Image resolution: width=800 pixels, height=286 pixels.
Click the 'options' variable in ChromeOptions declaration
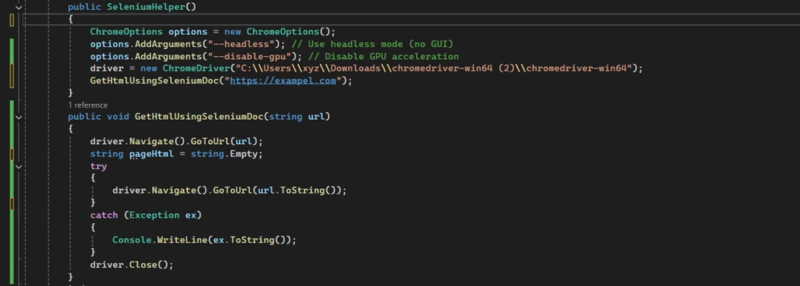point(188,32)
